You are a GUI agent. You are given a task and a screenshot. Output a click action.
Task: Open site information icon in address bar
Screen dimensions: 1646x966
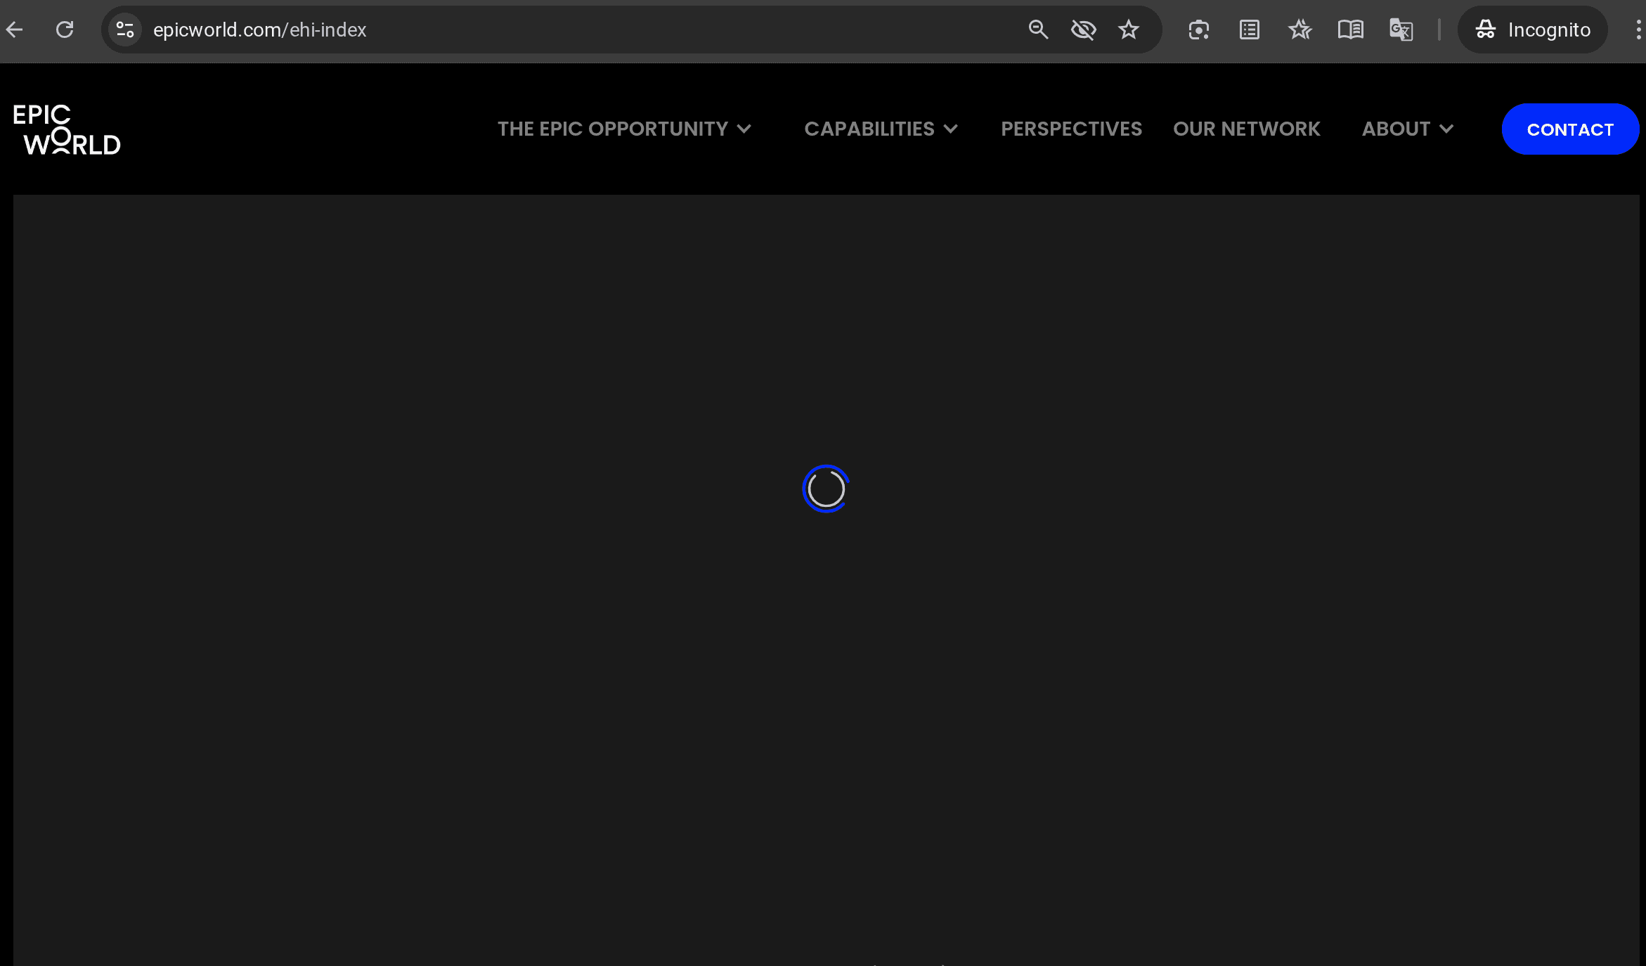point(125,30)
